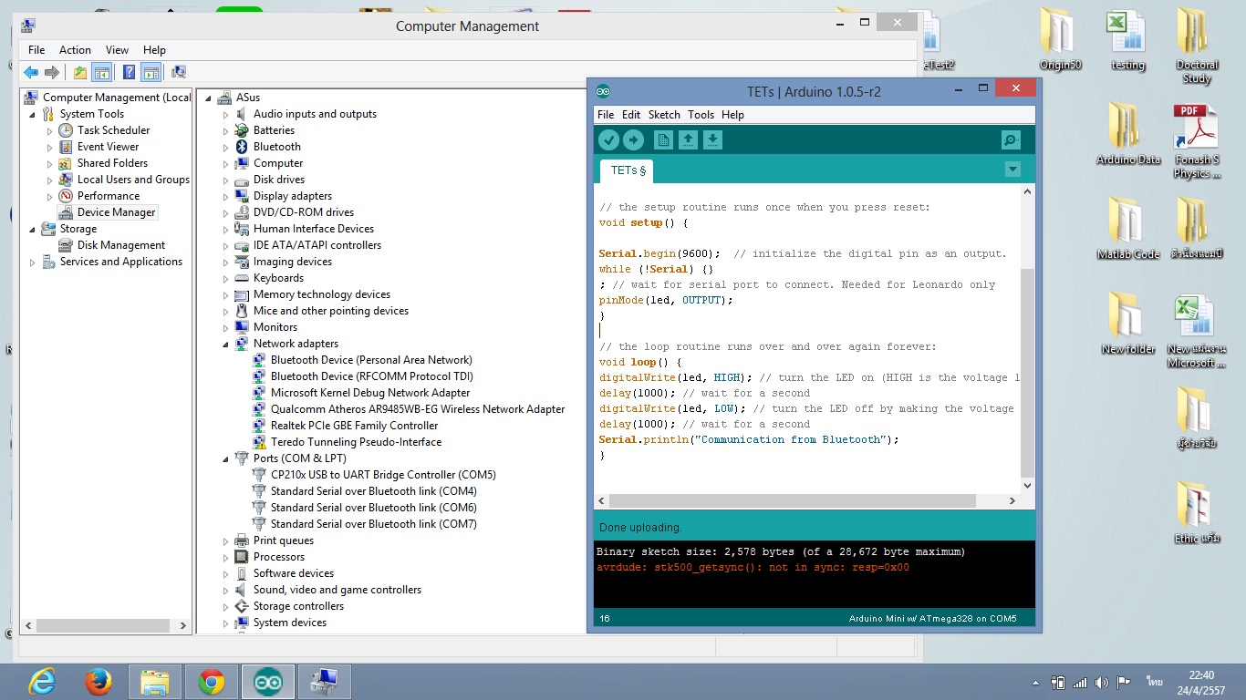
Task: Expand the Performance tree node
Action: coord(50,197)
